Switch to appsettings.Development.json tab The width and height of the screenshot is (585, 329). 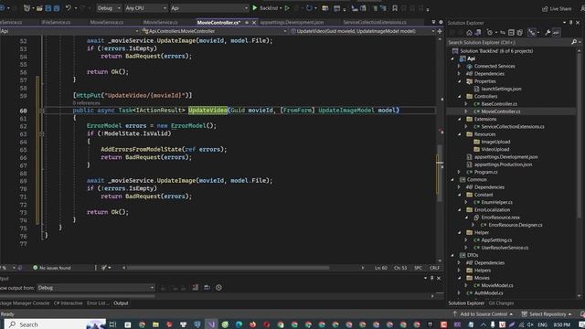(x=292, y=22)
